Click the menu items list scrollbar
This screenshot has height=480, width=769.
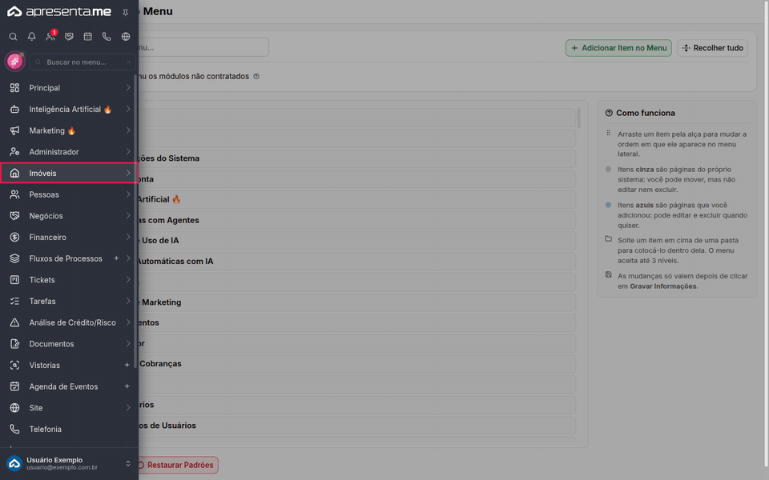point(578,118)
